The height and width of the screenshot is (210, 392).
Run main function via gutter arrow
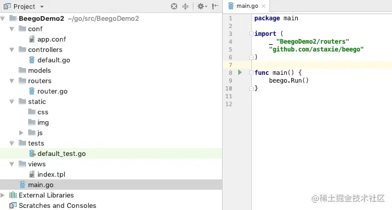click(x=240, y=72)
